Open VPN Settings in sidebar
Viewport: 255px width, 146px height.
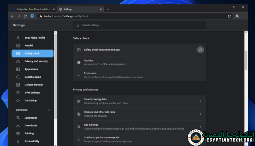tap(32, 92)
